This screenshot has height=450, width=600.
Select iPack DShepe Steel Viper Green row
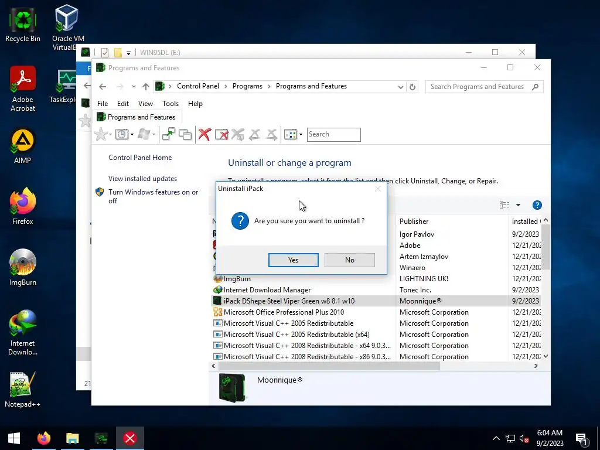tap(376, 301)
